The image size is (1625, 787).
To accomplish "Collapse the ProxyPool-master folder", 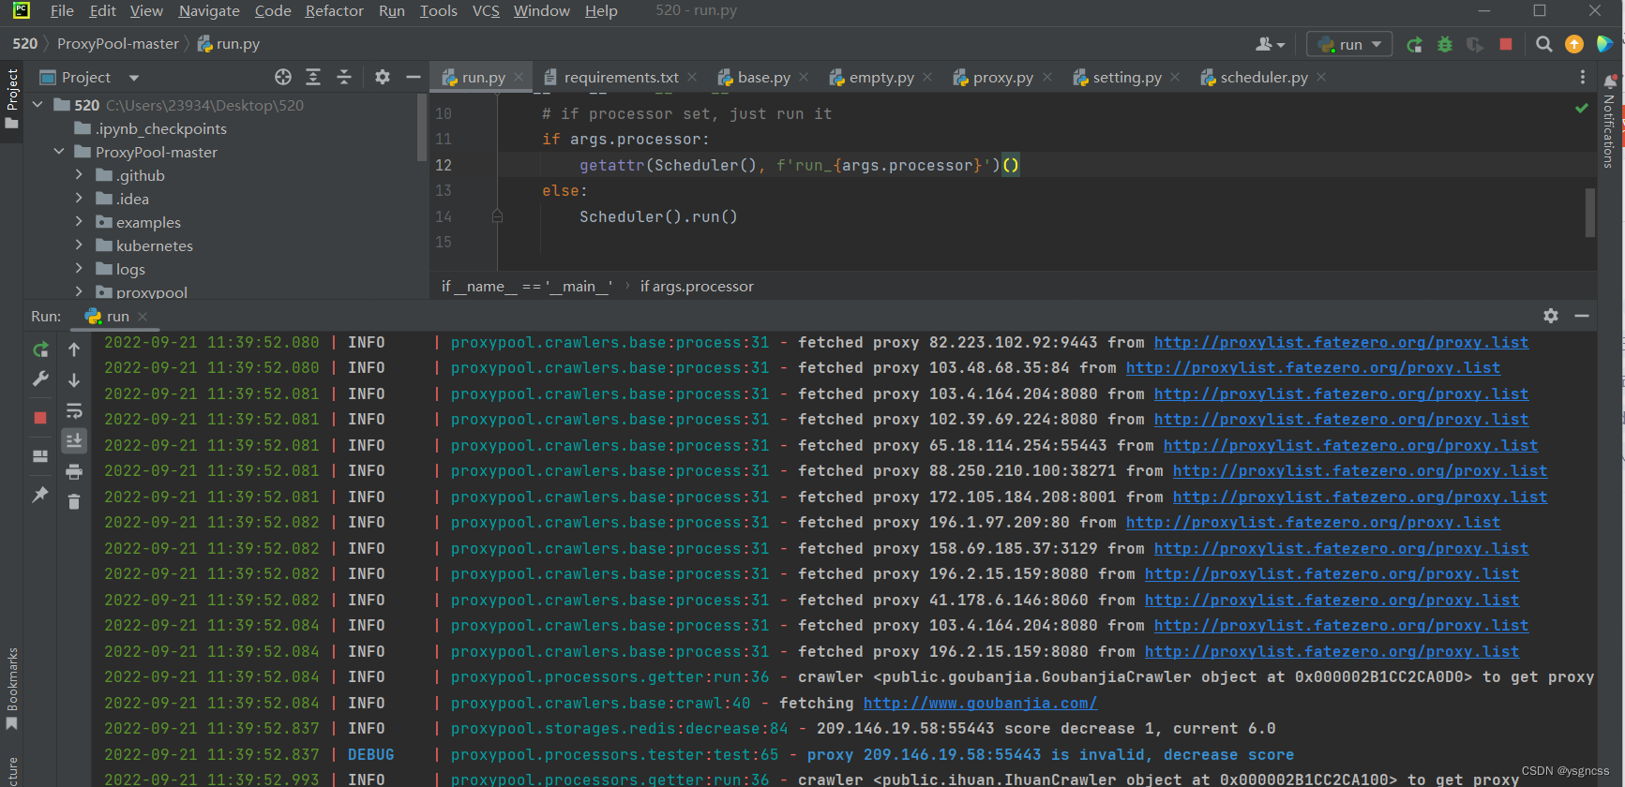I will [x=59, y=152].
